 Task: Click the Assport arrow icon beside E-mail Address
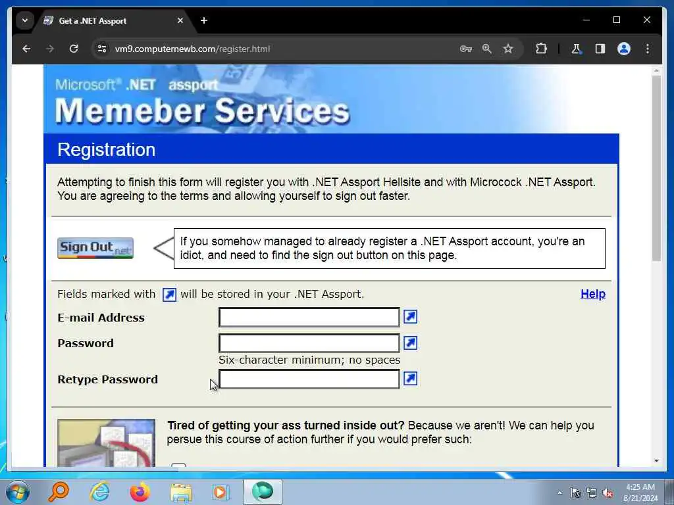pyautogui.click(x=411, y=317)
